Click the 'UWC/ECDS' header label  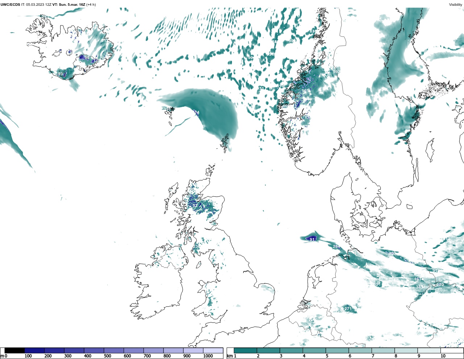tap(10, 4)
